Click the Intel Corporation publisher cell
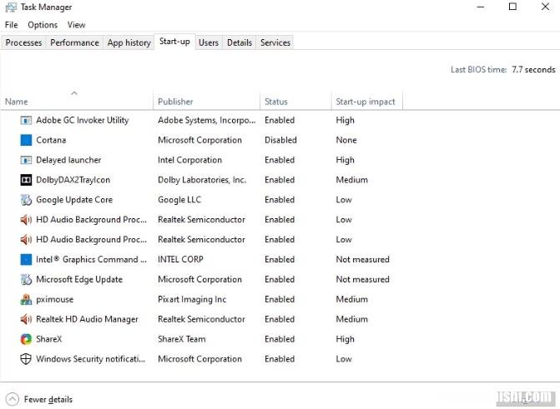This screenshot has width=560, height=409. (x=190, y=160)
